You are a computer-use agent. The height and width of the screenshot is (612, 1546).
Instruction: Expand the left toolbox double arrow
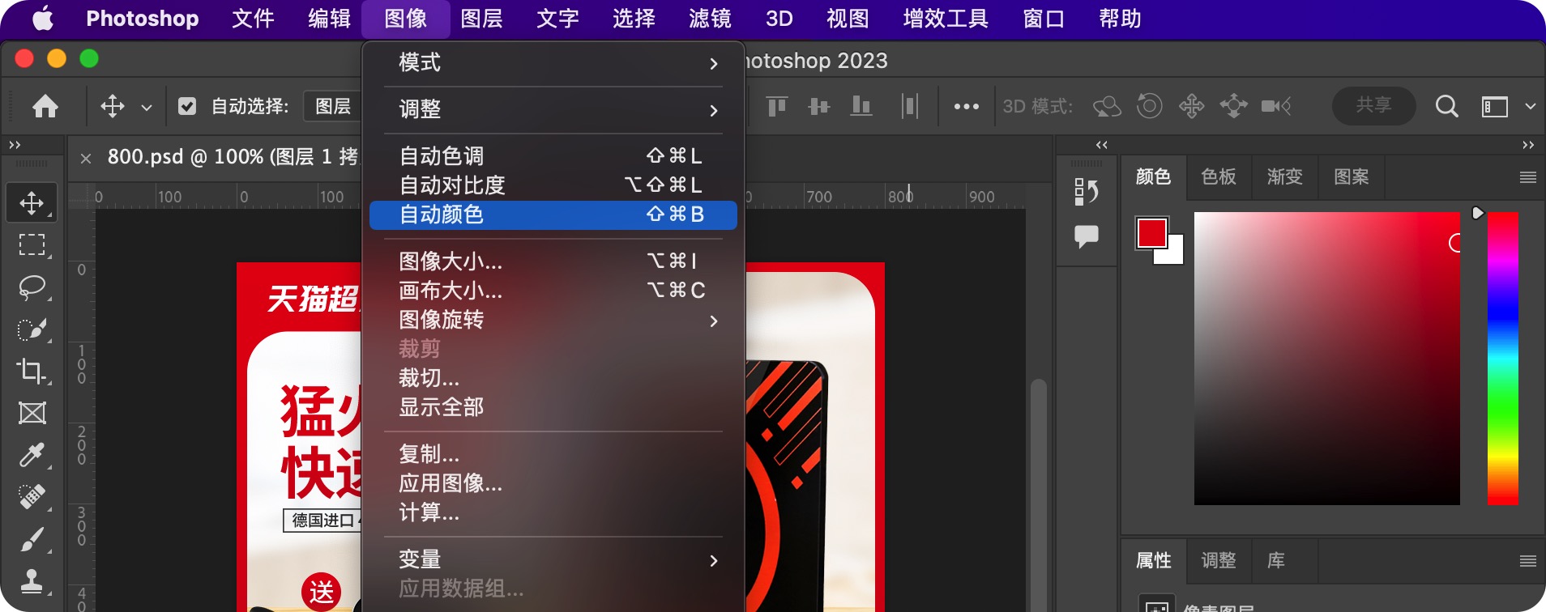click(x=15, y=145)
